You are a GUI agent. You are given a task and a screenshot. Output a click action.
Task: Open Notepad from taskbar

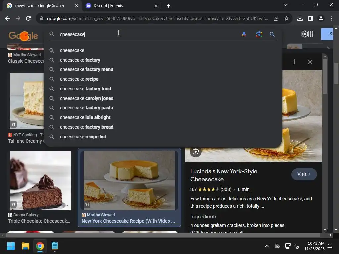coord(55,246)
